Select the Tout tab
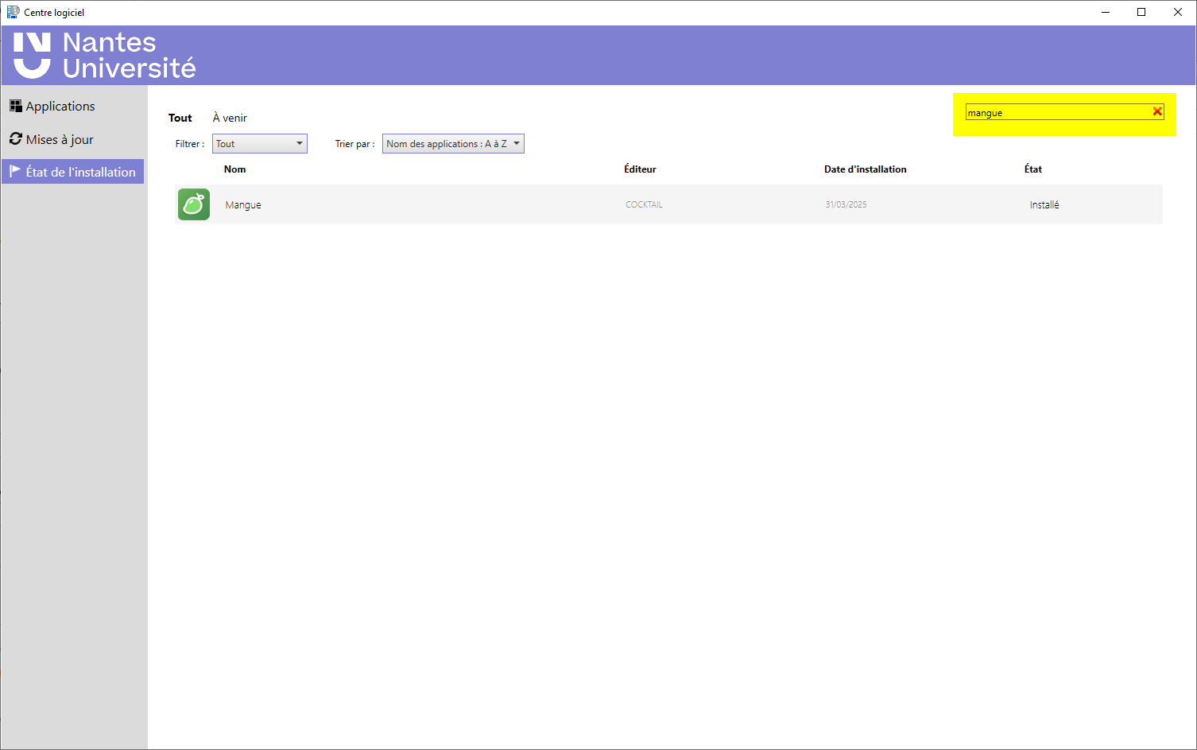 pyautogui.click(x=180, y=117)
